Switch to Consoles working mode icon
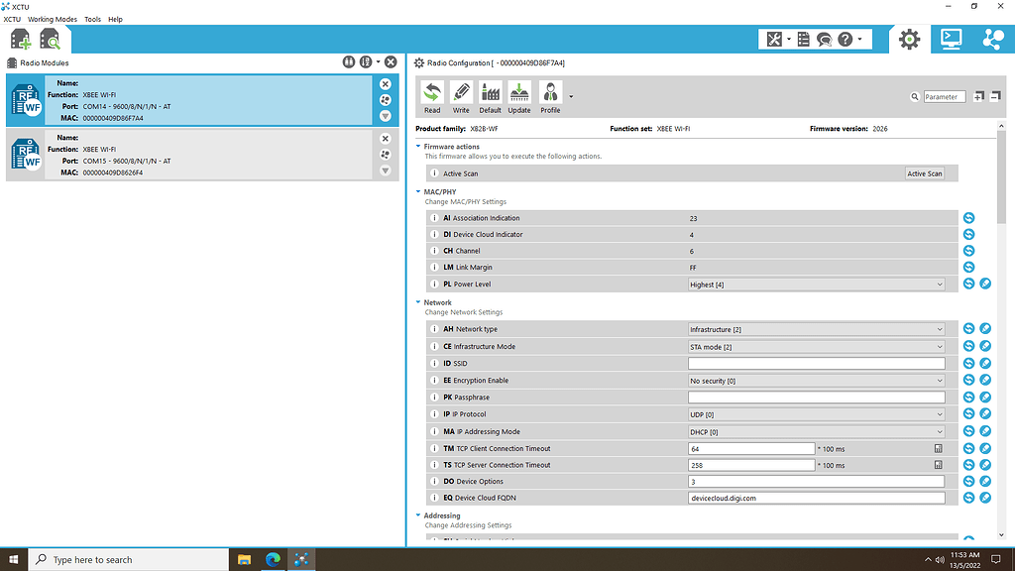The width and height of the screenshot is (1015, 571). click(x=951, y=39)
